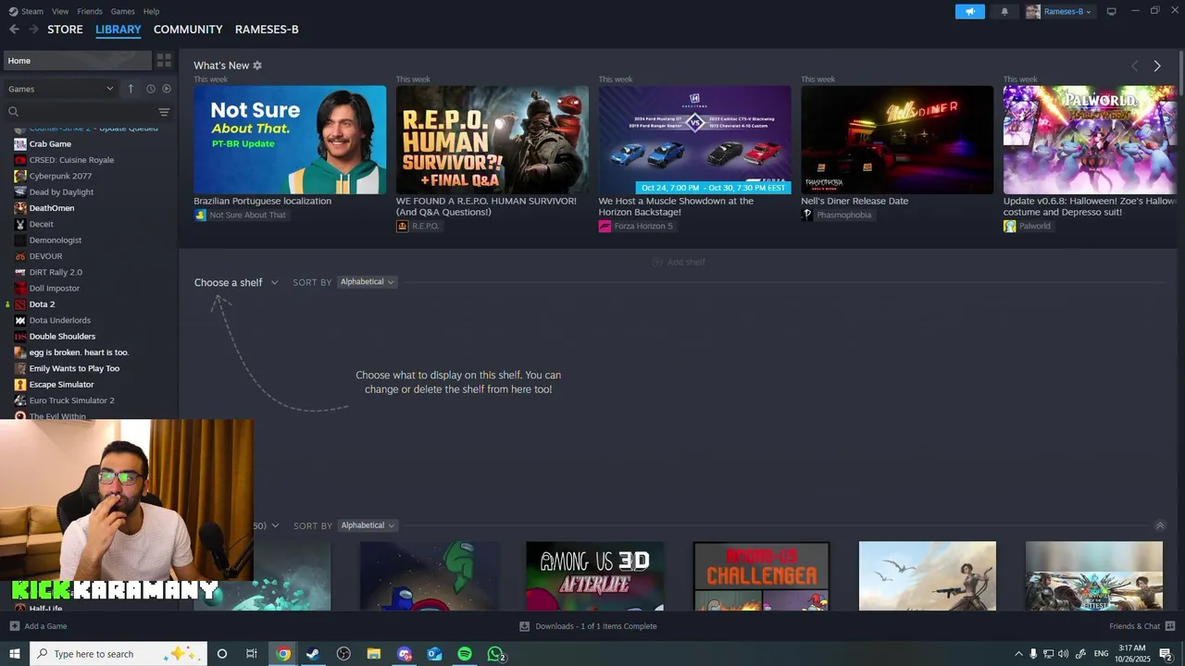Open Downloads status in bottom bar
1185x666 pixels.
tap(589, 626)
